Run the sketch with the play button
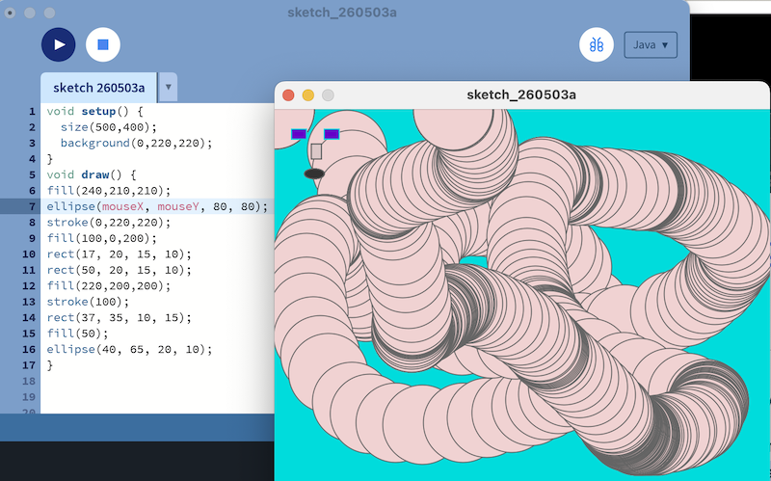The height and width of the screenshot is (481, 771). (59, 44)
